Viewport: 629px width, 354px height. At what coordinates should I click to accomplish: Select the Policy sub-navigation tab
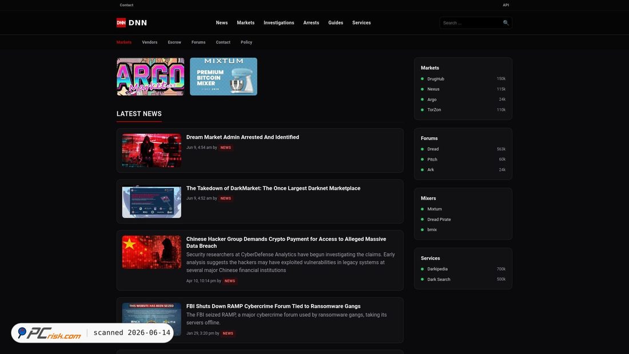point(246,42)
